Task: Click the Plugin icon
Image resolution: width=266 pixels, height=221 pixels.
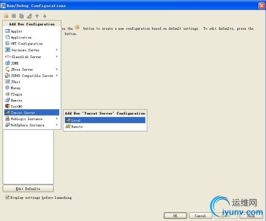Action: [8, 94]
